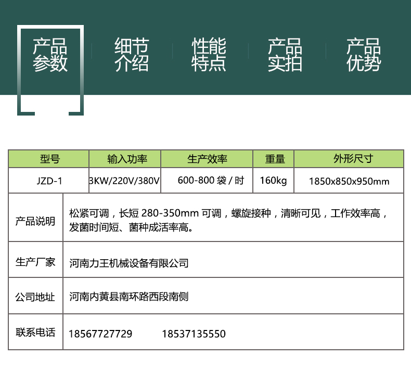Click the address 河南内黄县南环路西段南侧
The width and height of the screenshot is (411, 369).
pyautogui.click(x=129, y=297)
